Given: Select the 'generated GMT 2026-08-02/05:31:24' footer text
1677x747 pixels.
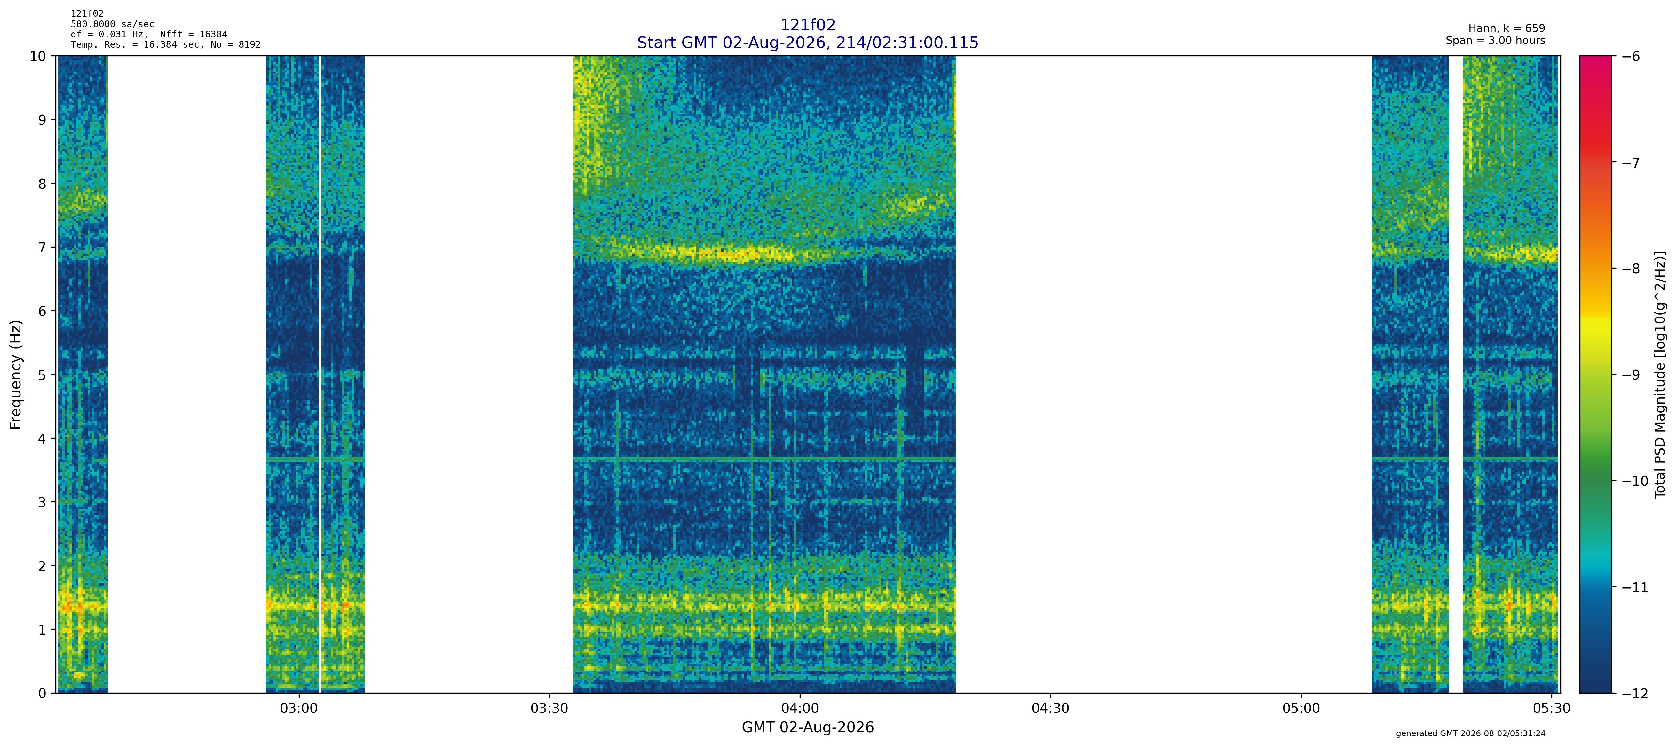Looking at the screenshot, I should point(1471,733).
